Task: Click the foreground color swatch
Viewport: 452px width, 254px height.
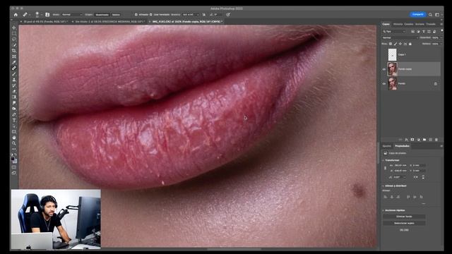Action: (13, 159)
